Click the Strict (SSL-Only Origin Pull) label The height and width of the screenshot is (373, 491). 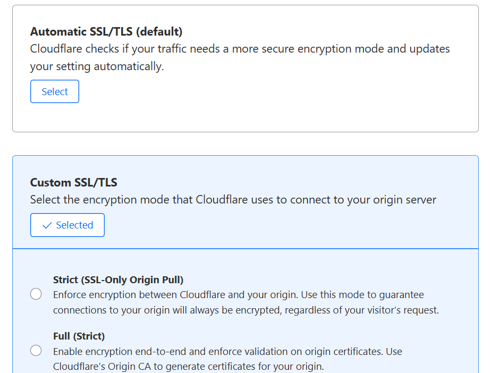tap(118, 279)
